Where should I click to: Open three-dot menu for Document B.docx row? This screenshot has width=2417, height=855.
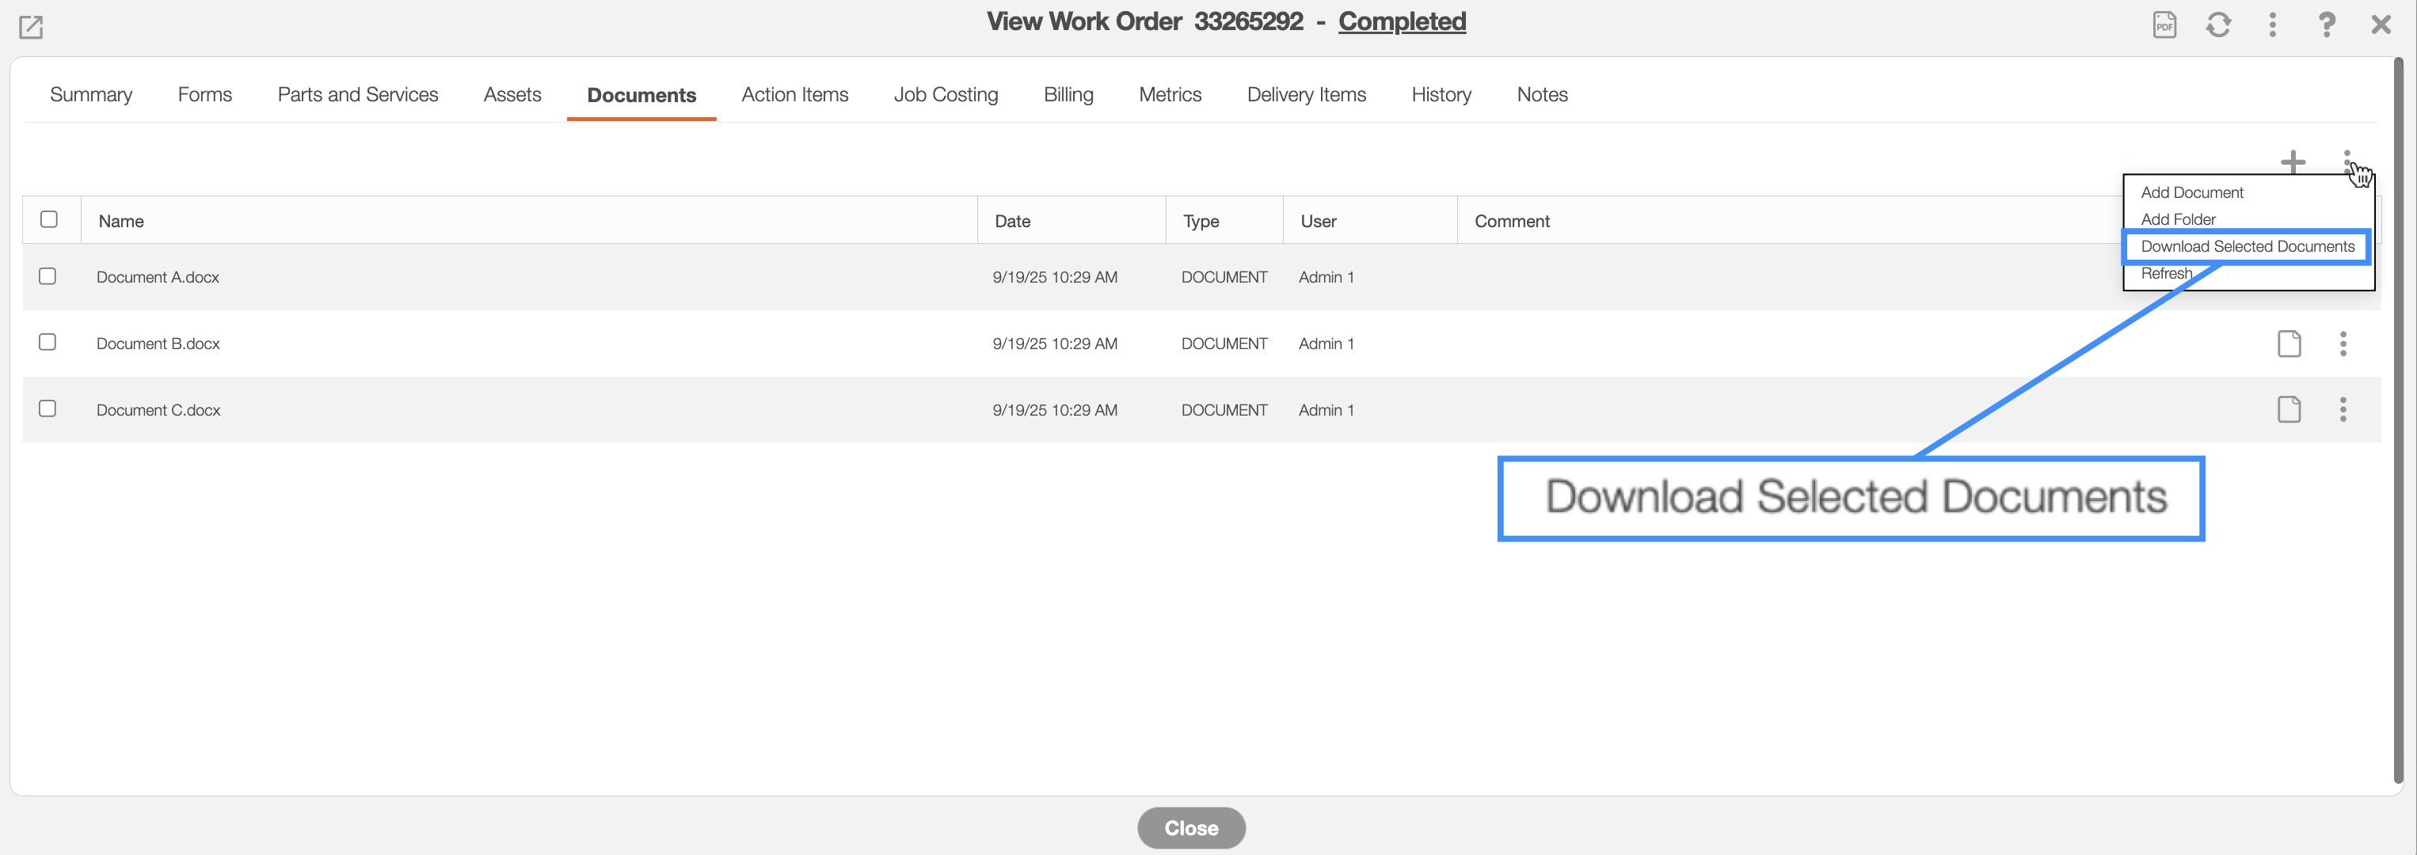2343,344
